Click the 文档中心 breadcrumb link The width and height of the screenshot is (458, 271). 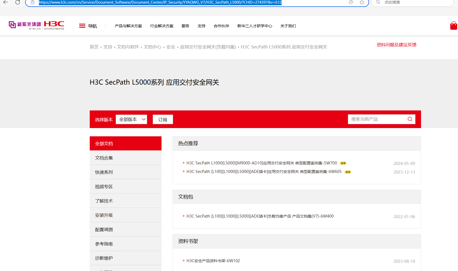[x=152, y=47]
